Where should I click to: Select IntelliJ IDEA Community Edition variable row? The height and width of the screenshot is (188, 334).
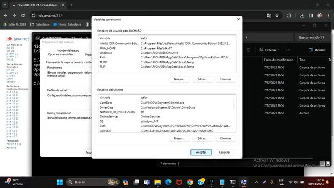point(167,43)
